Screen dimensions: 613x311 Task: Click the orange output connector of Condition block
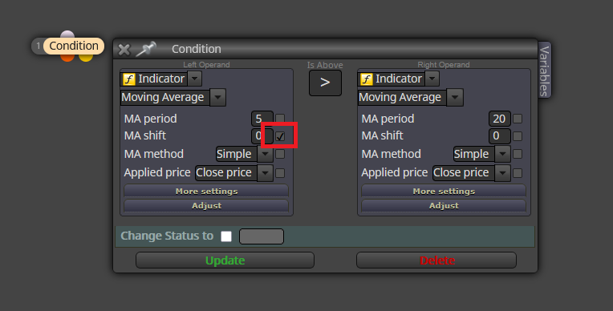tap(67, 58)
